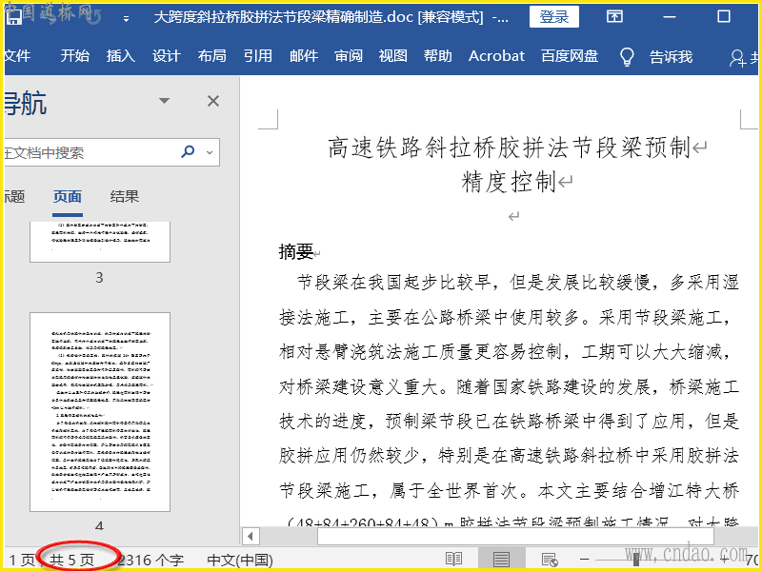Click the title line 高速铁路斜拉桥胶拼法节段梁预制
The width and height of the screenshot is (762, 571).
click(509, 148)
